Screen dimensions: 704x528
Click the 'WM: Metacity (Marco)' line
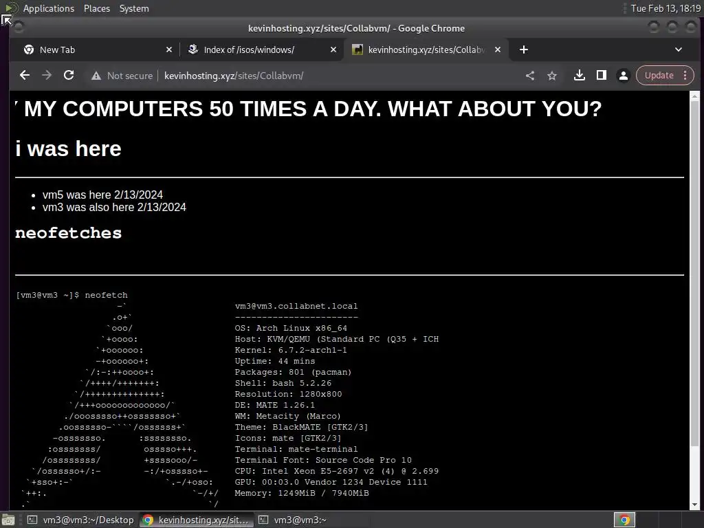(288, 416)
